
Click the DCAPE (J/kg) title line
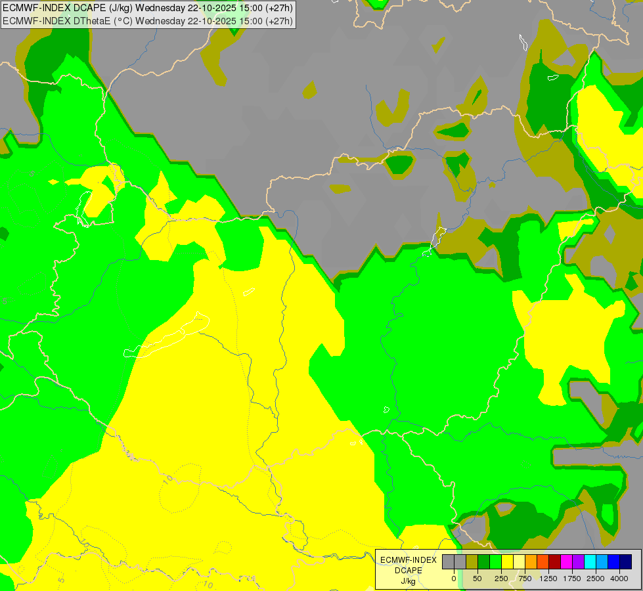(148, 8)
